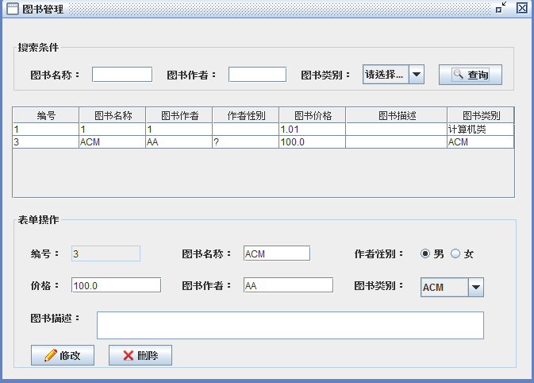Screen dimensions: 534x383
Task: Click the 作者性别 column header
Action: (246, 116)
